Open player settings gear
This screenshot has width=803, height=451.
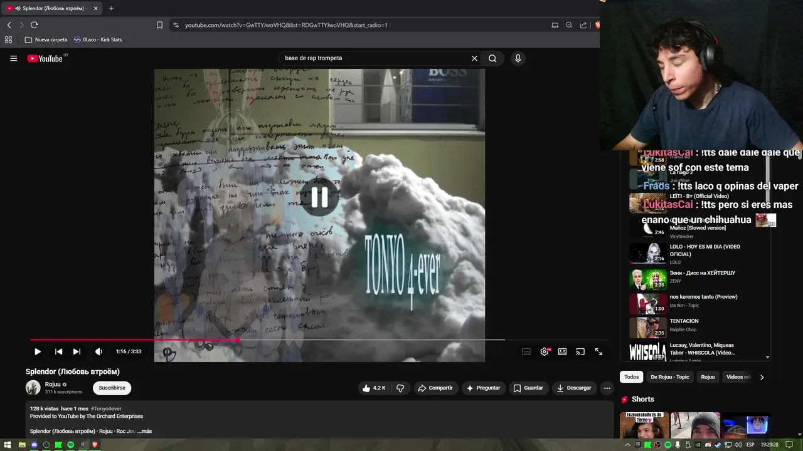[x=545, y=352]
